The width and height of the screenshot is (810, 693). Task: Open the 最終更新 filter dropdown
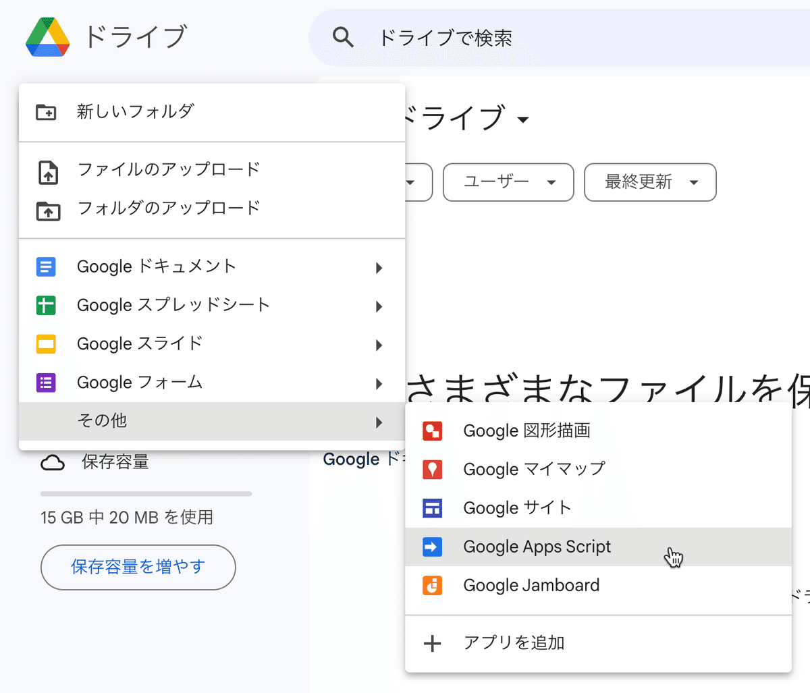(x=650, y=182)
